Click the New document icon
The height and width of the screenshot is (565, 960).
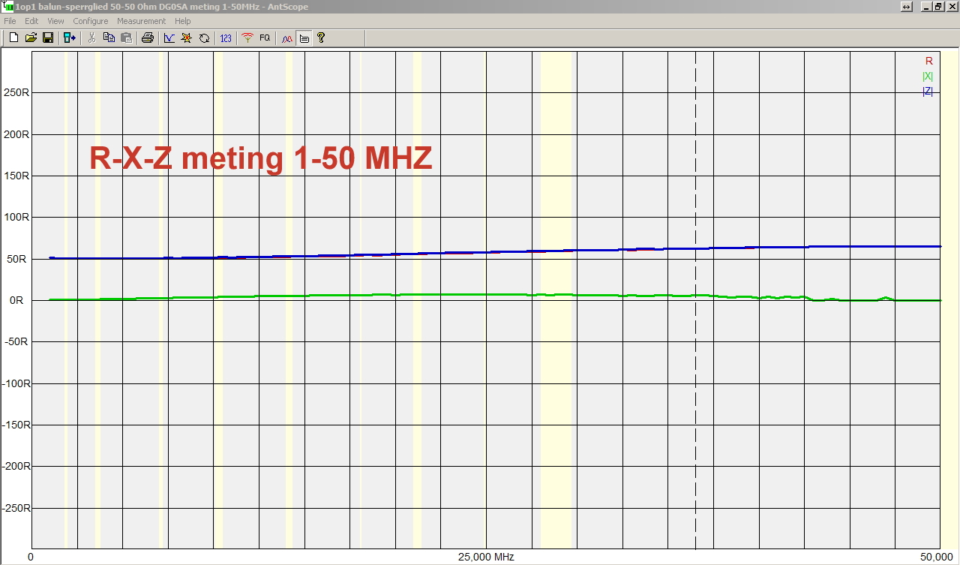click(x=13, y=38)
